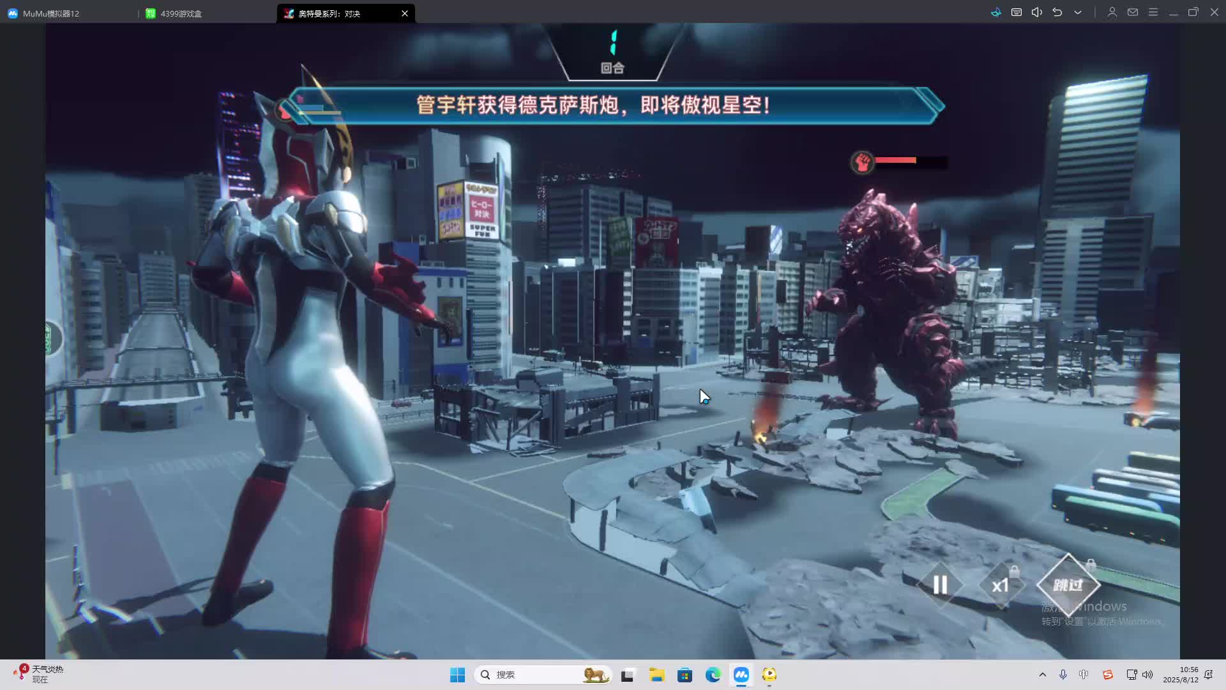1226x690 pixels.
Task: Open the emulator hamburger menu
Action: [x=1153, y=12]
